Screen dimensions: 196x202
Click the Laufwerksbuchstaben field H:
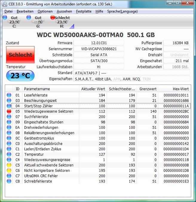(x=99, y=67)
